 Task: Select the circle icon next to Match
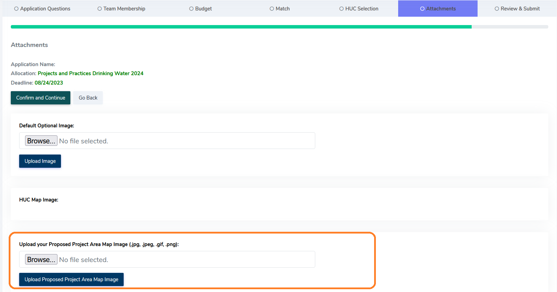[272, 9]
